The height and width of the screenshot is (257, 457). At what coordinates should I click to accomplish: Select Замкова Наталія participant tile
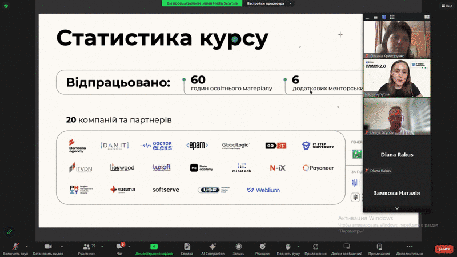[x=396, y=193]
